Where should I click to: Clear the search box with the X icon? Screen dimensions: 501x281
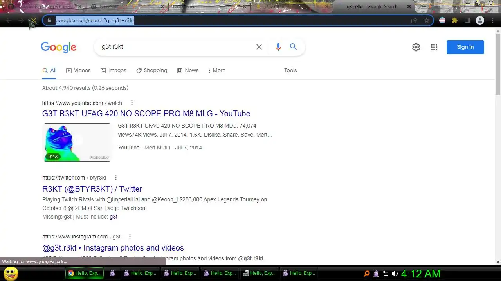[x=259, y=47]
